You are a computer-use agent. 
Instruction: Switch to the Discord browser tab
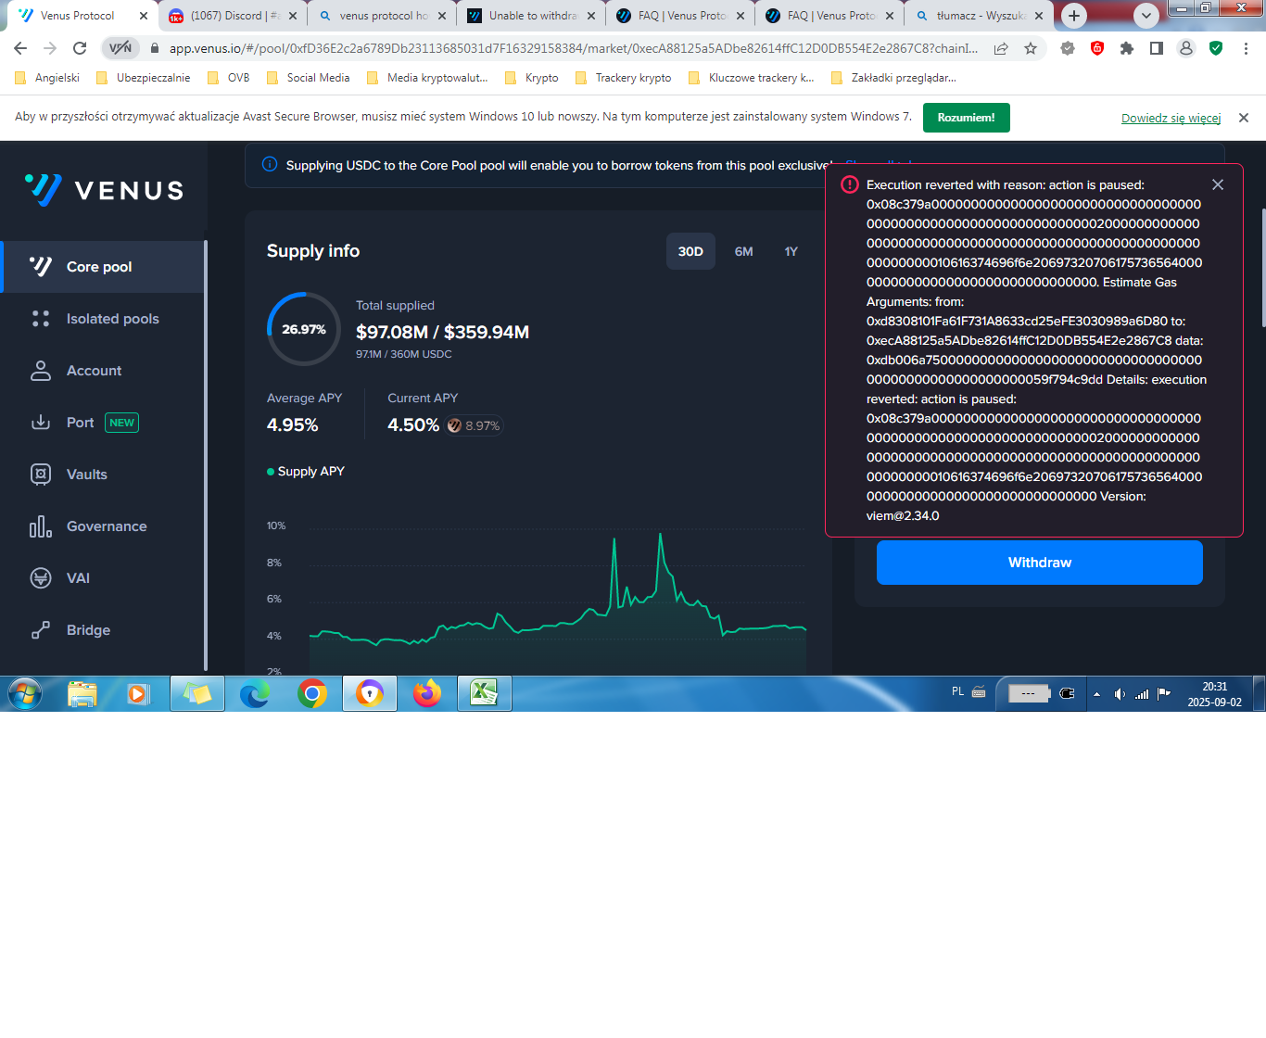coord(227,16)
